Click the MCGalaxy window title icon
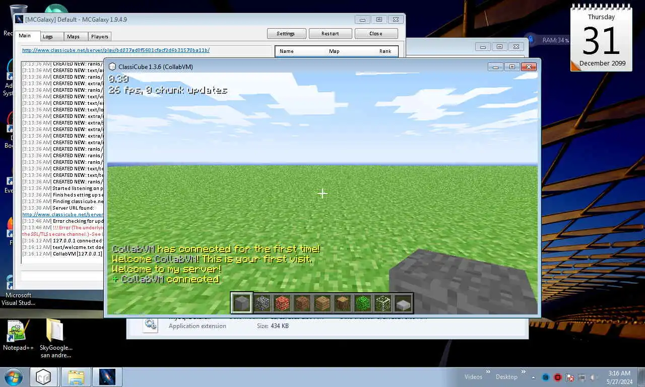645x387 pixels. pos(20,20)
